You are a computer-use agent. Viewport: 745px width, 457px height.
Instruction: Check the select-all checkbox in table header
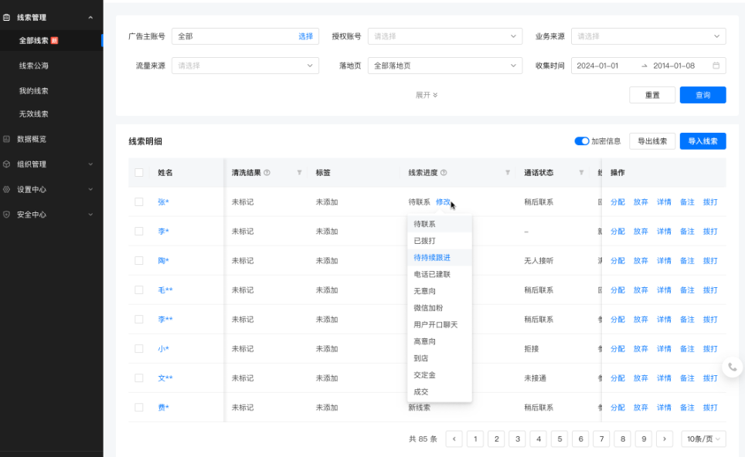pyautogui.click(x=139, y=173)
